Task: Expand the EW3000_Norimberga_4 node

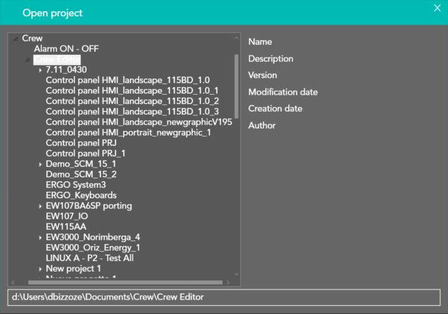Action: (40, 237)
